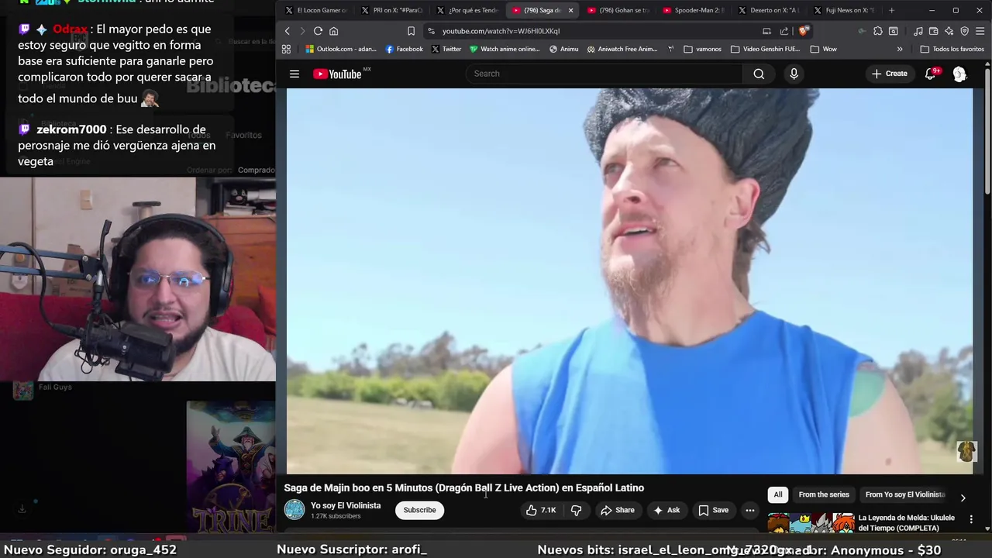
Task: Dislike this video
Action: (576, 510)
